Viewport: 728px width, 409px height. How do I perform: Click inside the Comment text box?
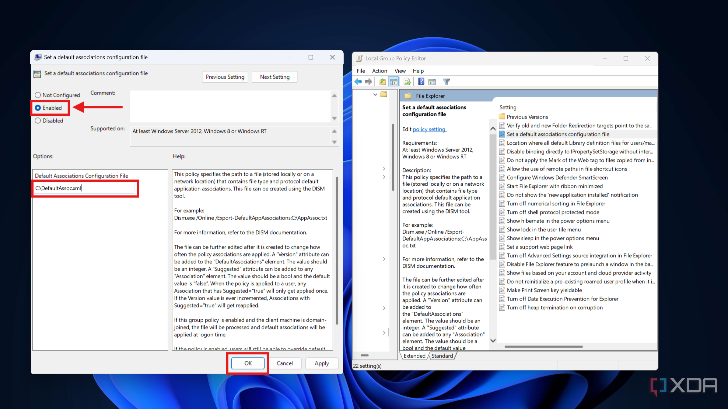click(230, 107)
